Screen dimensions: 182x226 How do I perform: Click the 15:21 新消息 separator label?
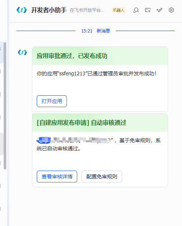point(96,31)
